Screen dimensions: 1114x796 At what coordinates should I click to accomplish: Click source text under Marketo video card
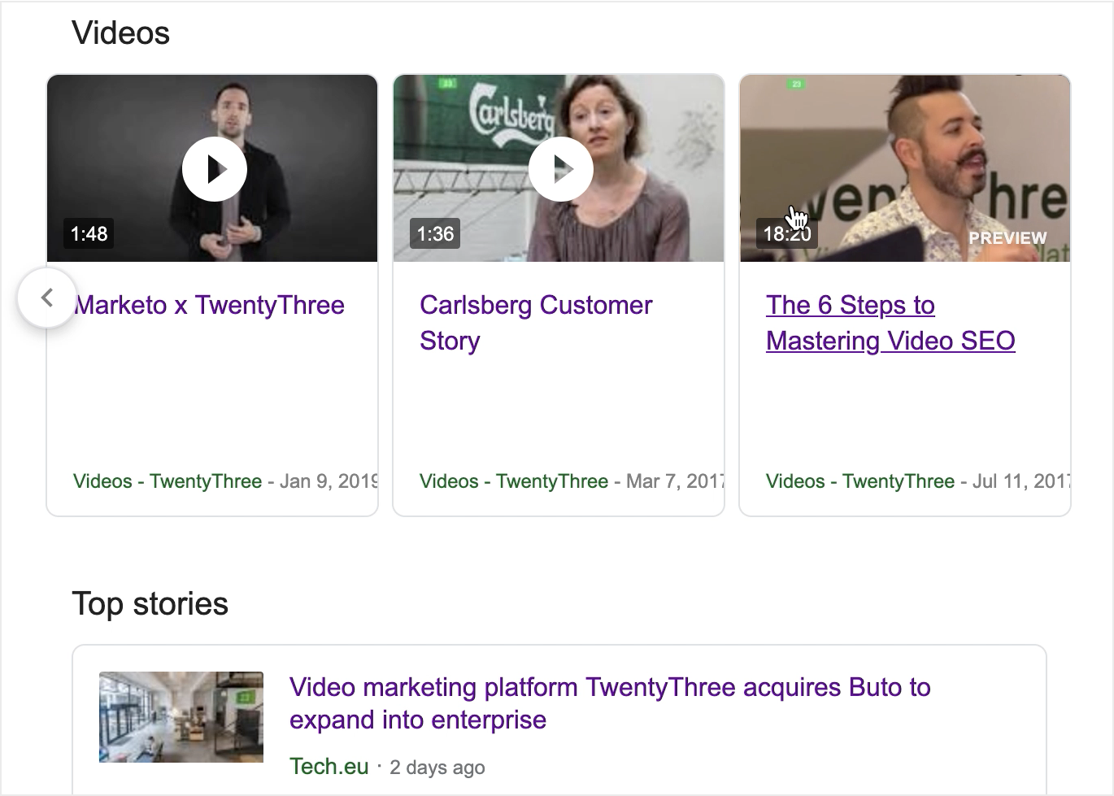click(168, 481)
